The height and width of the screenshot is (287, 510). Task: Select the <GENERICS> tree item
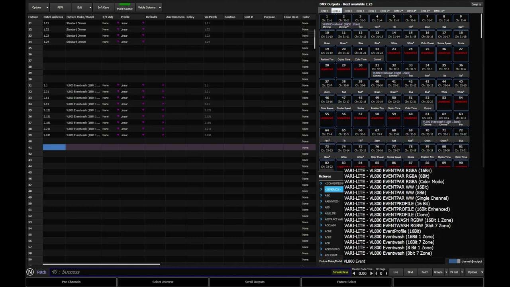pyautogui.click(x=333, y=189)
